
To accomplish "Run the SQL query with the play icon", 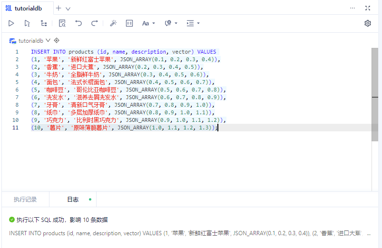I will (11, 23).
